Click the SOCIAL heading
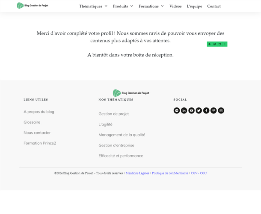261x214 pixels. click(x=180, y=100)
